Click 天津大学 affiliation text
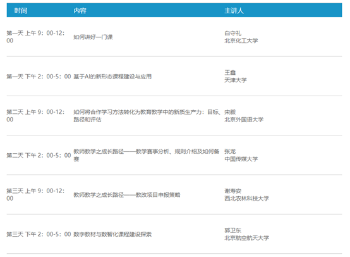The width and height of the screenshot is (350, 257). [236, 80]
